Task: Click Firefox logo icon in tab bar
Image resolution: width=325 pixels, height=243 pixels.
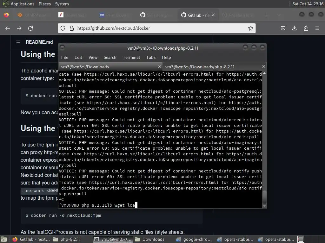Action: point(6,15)
